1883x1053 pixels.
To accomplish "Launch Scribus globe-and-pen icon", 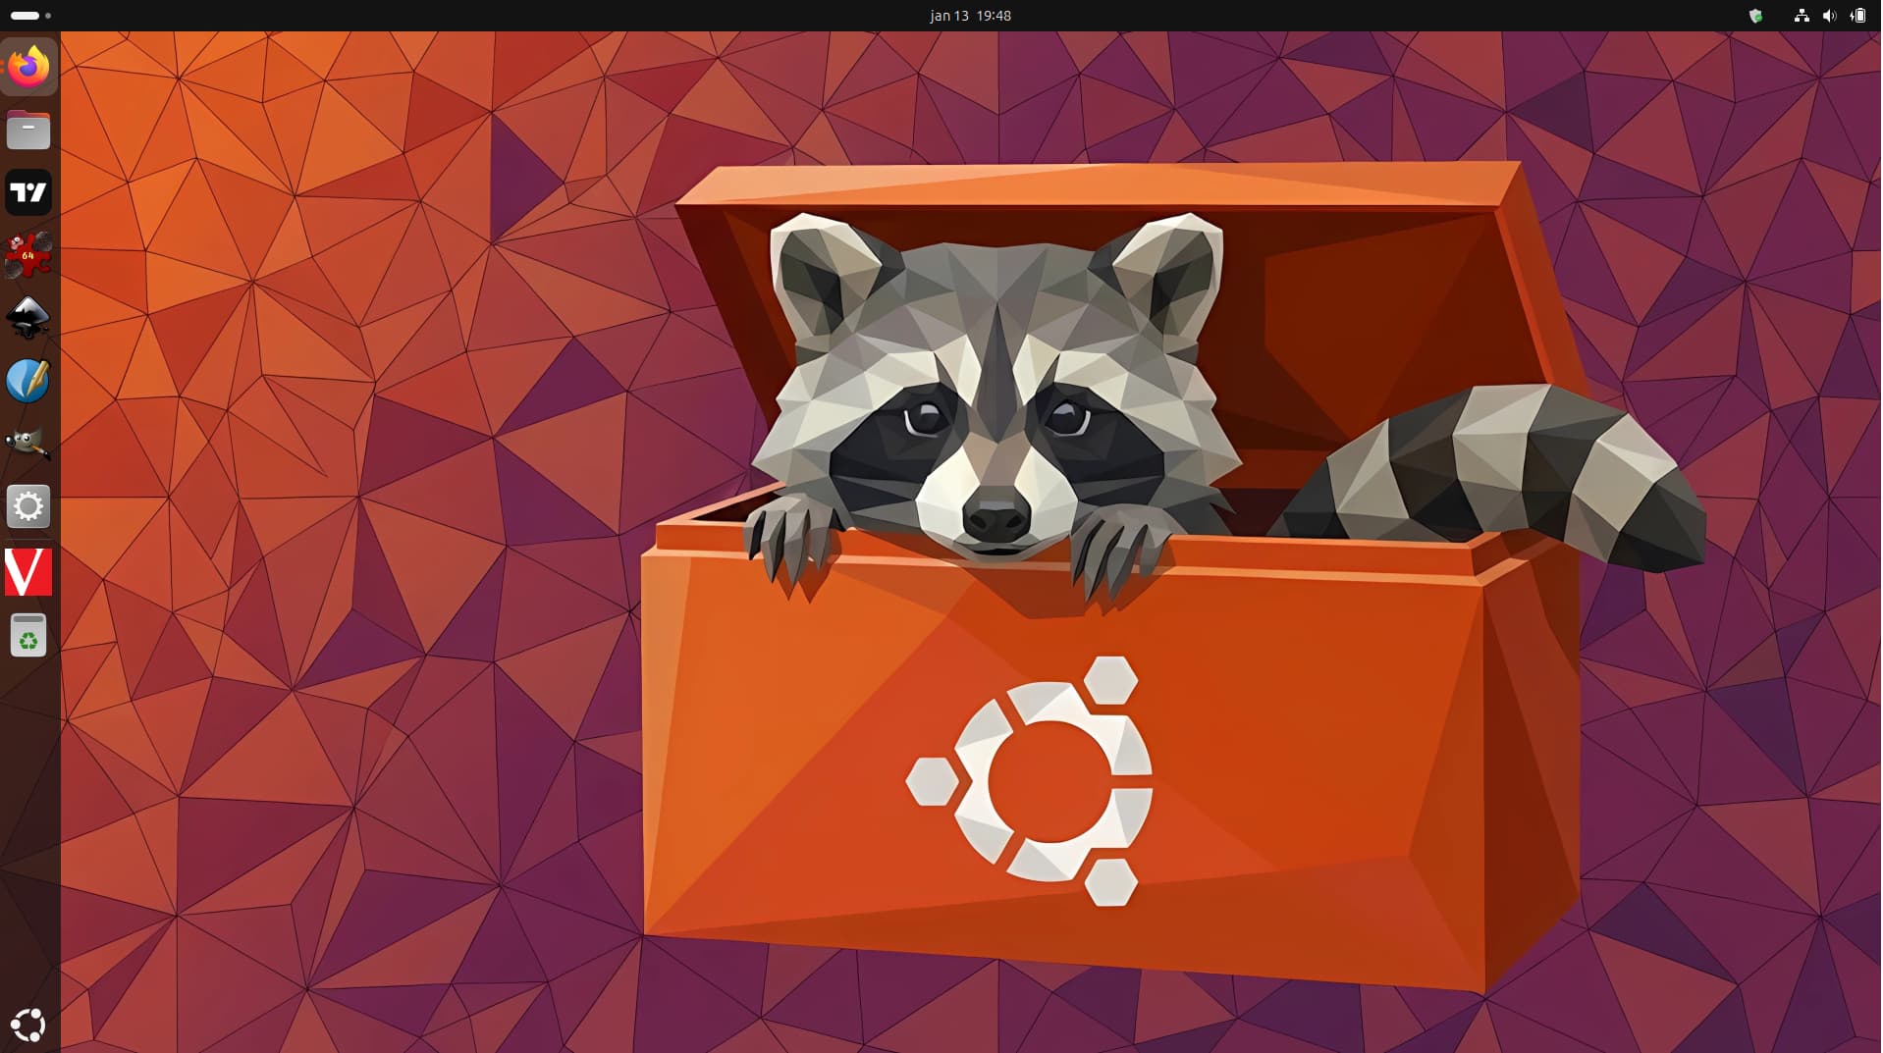I will [28, 381].
